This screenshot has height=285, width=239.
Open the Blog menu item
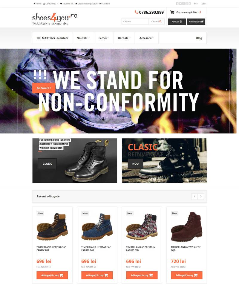tap(199, 38)
